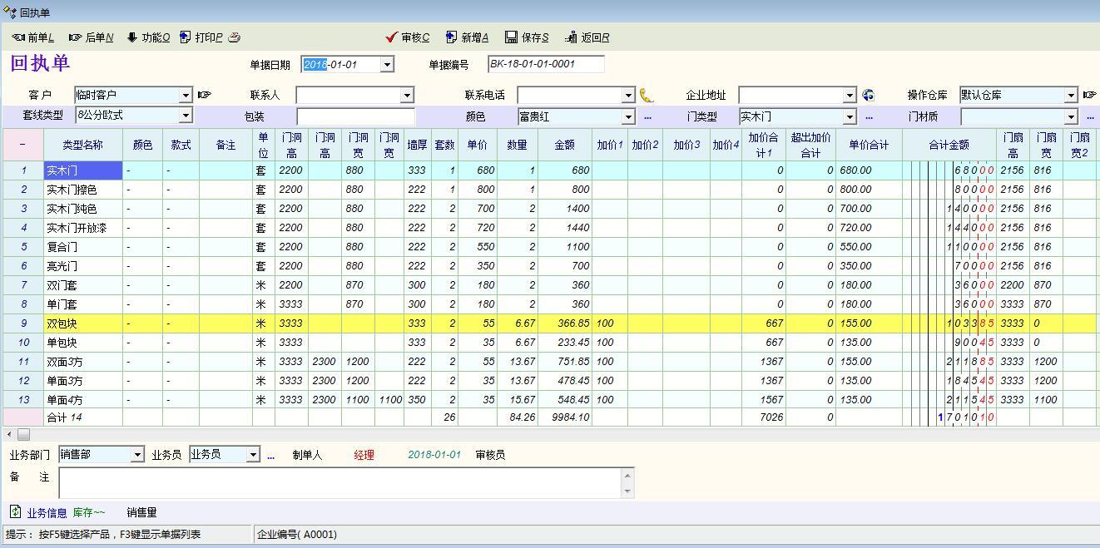Expand the 颜色 color dropdown
The width and height of the screenshot is (1100, 548).
tap(628, 117)
